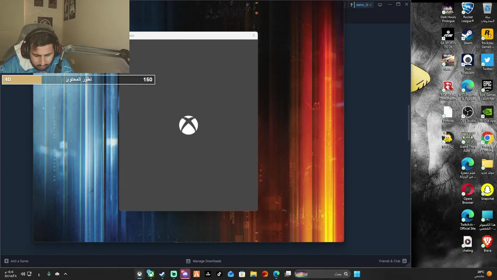
Task: Expand the owns_0 account dropdown in Steam
Action: (363, 5)
